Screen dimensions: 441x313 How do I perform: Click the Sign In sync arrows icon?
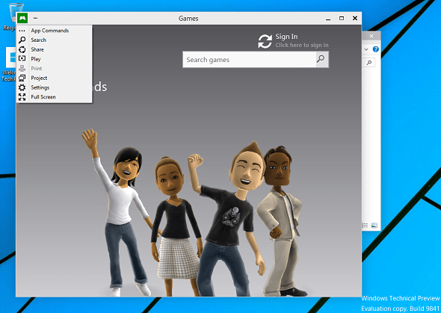point(265,41)
